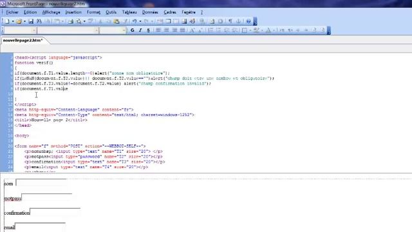Click the Paste clipboard icon
The width and height of the screenshot is (412, 232).
[x=117, y=21]
